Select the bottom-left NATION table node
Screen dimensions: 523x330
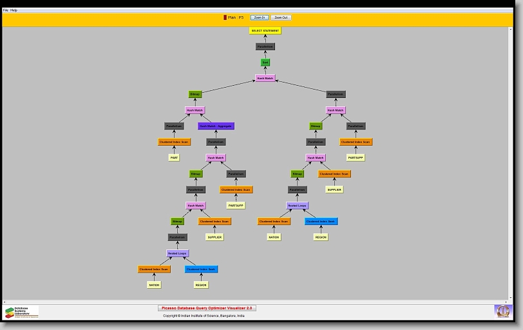154,285
